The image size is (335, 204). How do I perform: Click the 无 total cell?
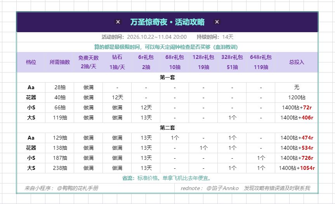click(297, 87)
